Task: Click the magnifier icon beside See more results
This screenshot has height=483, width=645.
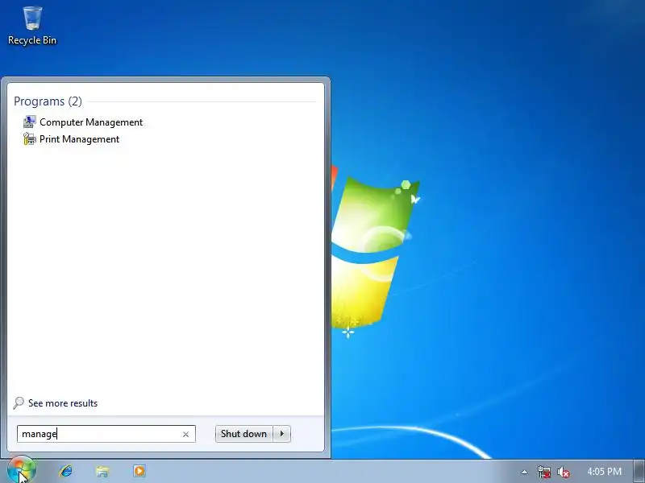Action: point(19,403)
